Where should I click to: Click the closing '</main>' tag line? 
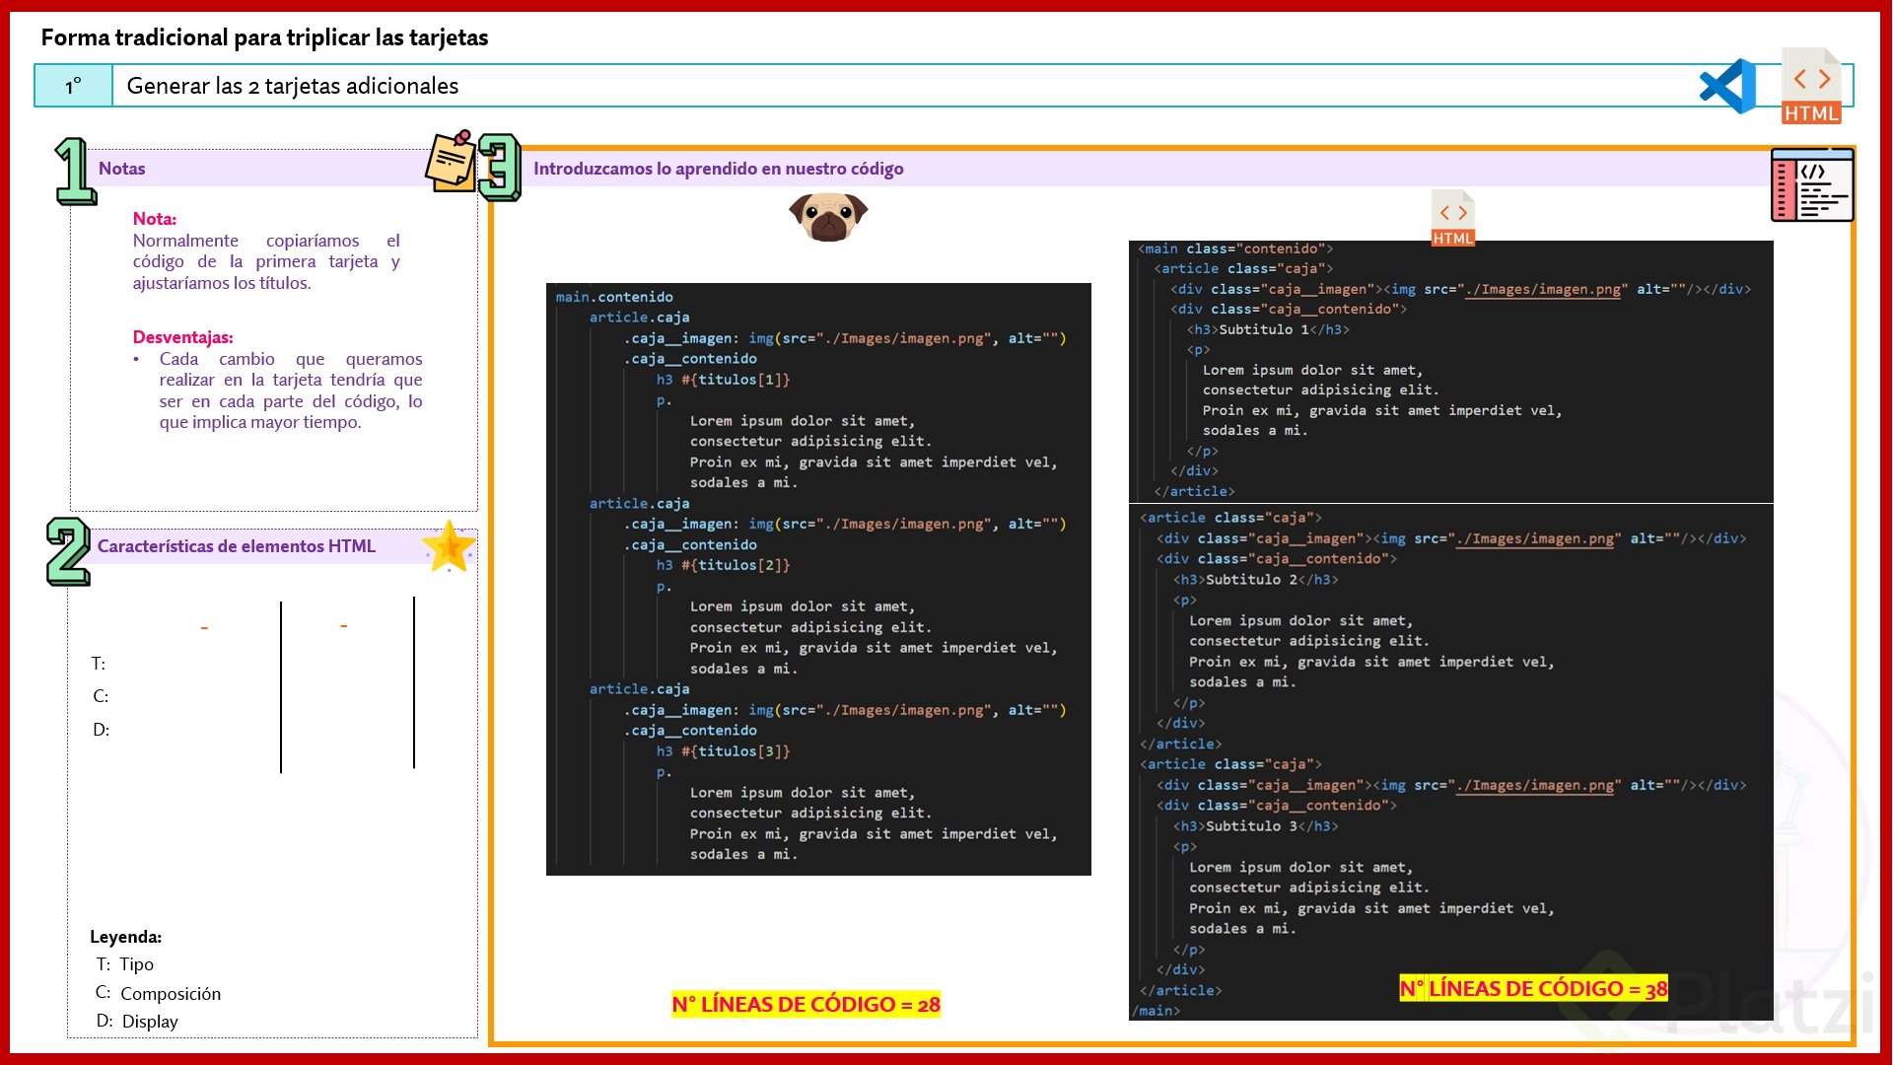click(x=1156, y=1011)
